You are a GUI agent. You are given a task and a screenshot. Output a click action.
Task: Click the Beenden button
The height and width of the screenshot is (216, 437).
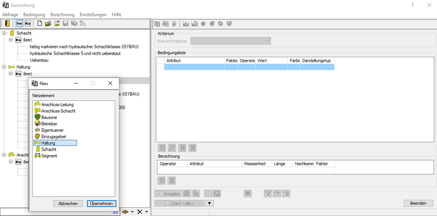tap(418, 203)
